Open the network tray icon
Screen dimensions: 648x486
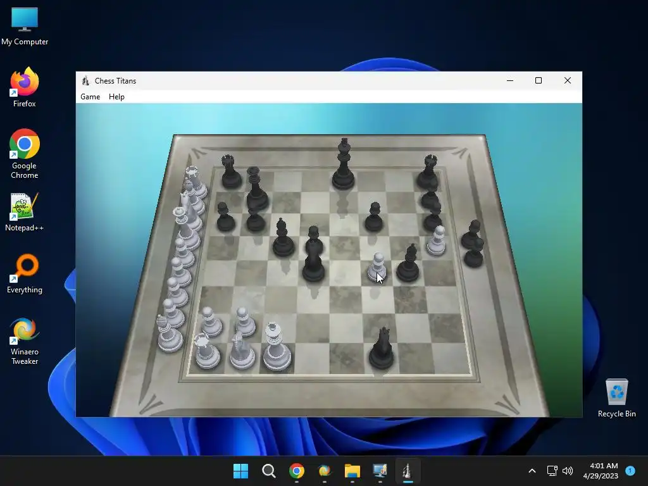pyautogui.click(x=552, y=471)
